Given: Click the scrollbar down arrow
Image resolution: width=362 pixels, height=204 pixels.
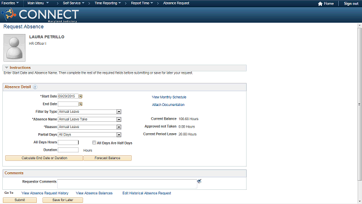Looking at the screenshot, I should 360,202.
